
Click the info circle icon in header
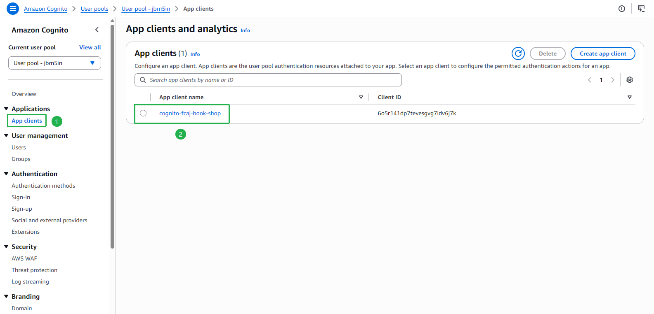pos(622,9)
